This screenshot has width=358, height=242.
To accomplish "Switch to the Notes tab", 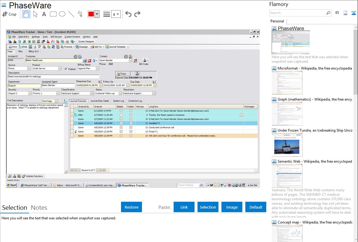I will coord(39,208).
